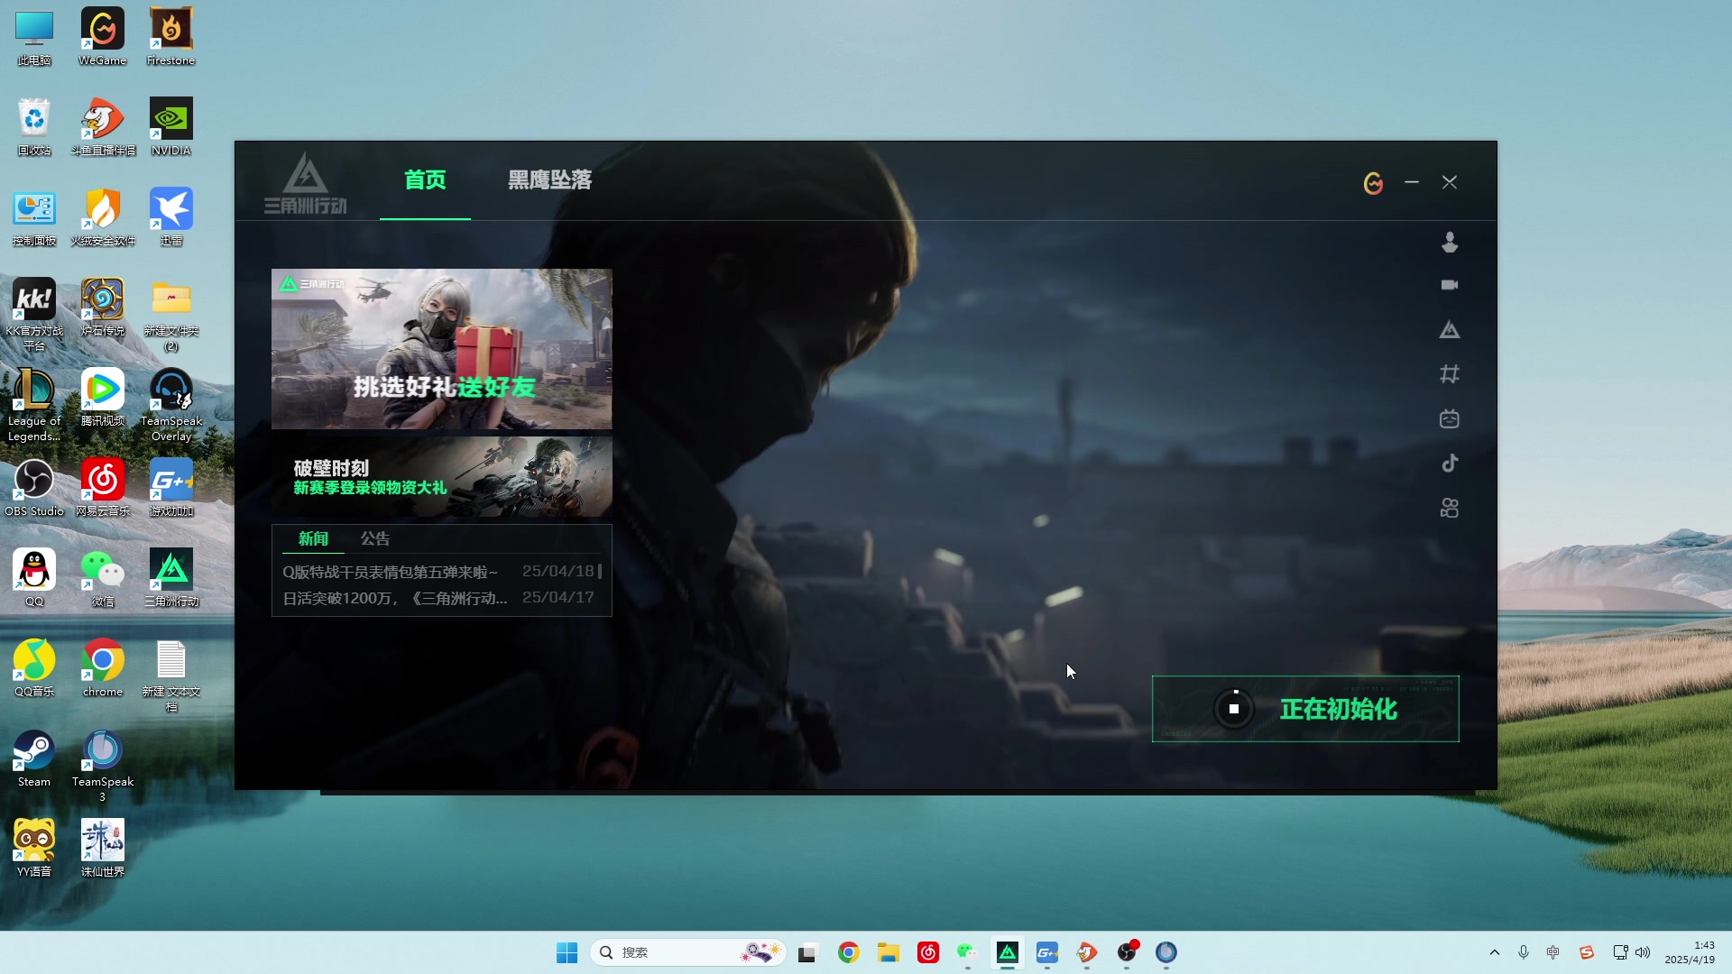Image resolution: width=1732 pixels, height=974 pixels.
Task: Select 诛仙世界 desktop icon
Action: click(103, 849)
